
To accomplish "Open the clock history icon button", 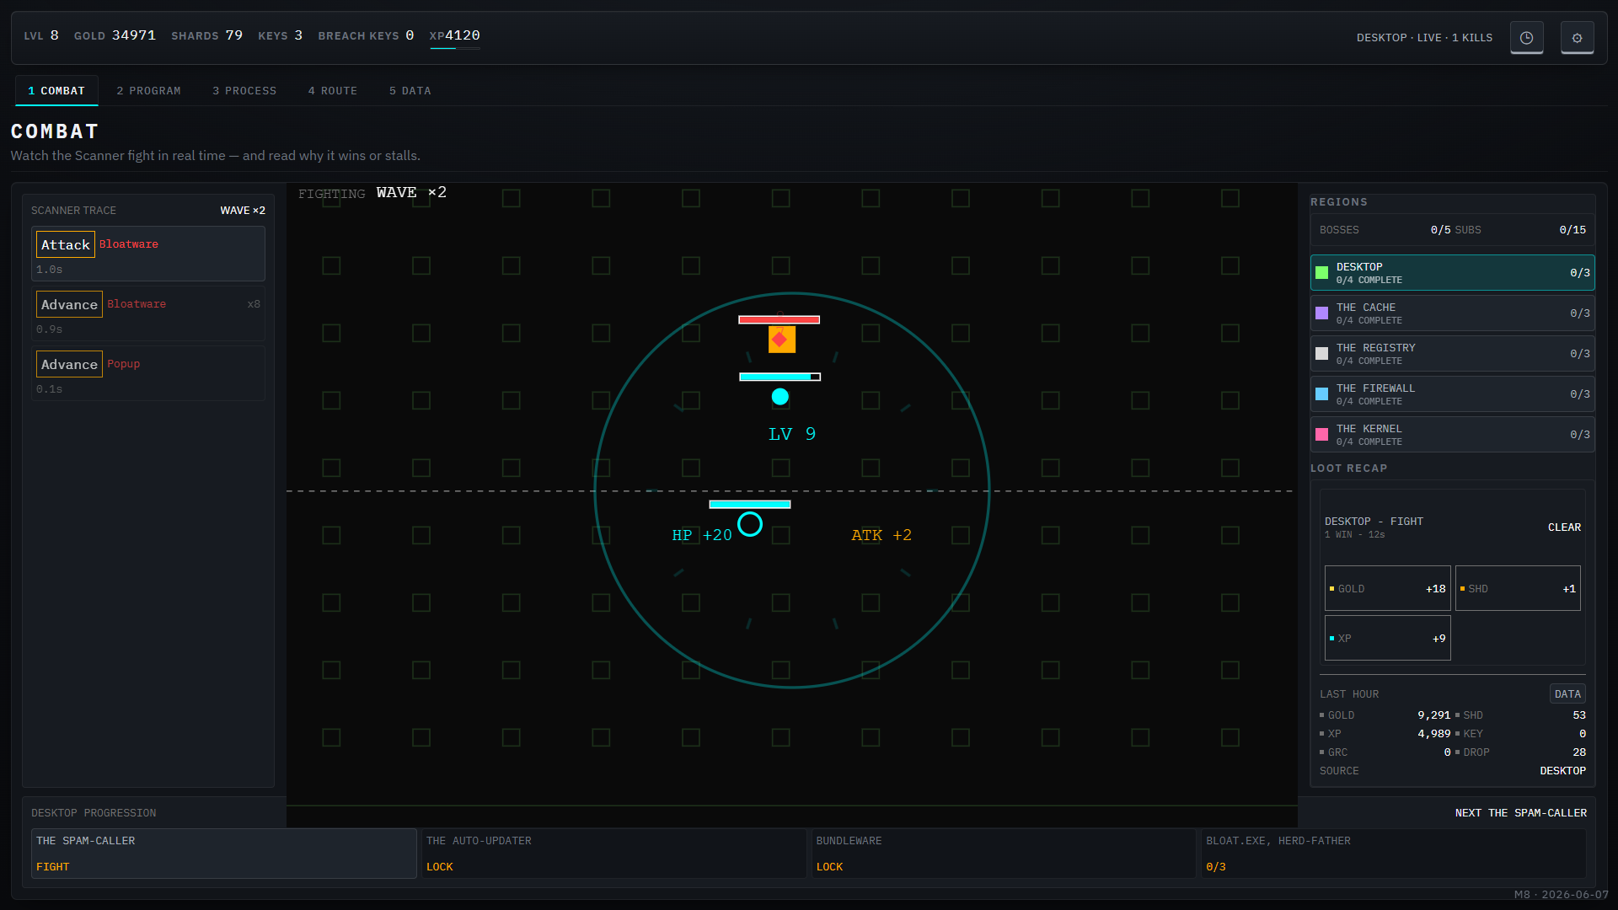I will 1526,38.
